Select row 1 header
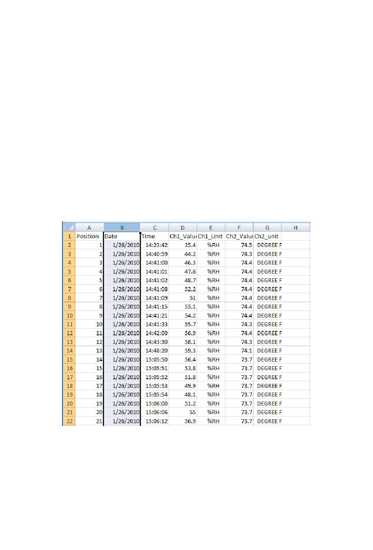The height and width of the screenshot is (550, 373). click(x=69, y=236)
